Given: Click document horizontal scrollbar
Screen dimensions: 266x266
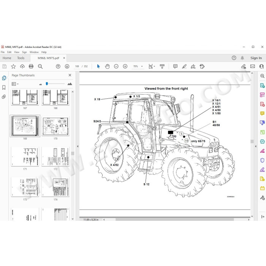Looking at the screenshot, I should (175, 220).
